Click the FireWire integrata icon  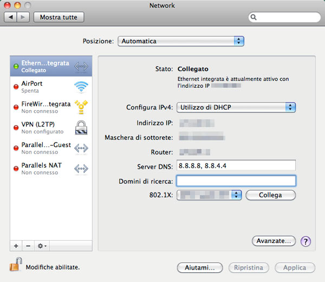click(x=81, y=107)
